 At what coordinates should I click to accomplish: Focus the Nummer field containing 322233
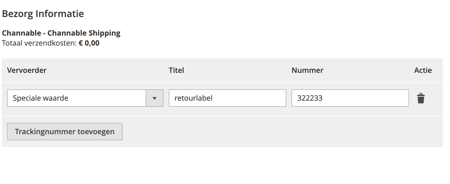(x=350, y=98)
